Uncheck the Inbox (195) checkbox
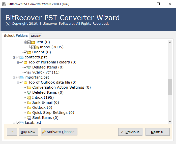The width and height of the screenshot is (176, 144). (x=25, y=98)
